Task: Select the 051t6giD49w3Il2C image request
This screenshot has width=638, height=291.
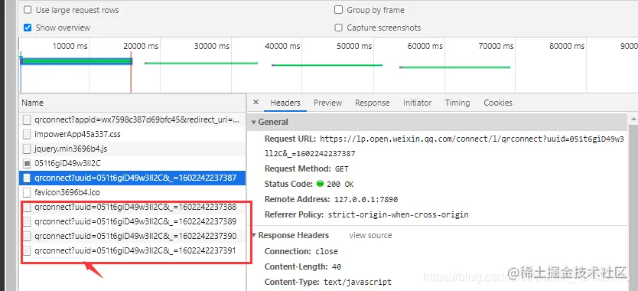Action: point(132,163)
